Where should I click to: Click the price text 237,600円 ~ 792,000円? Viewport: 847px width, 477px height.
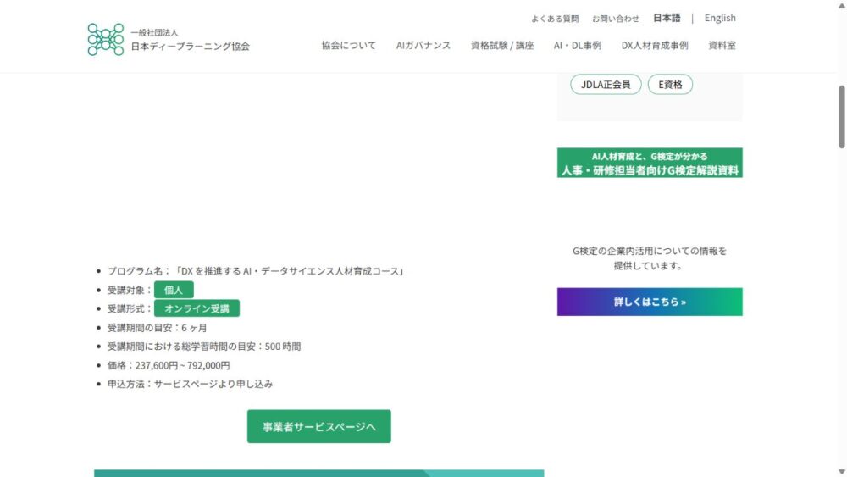click(x=183, y=366)
